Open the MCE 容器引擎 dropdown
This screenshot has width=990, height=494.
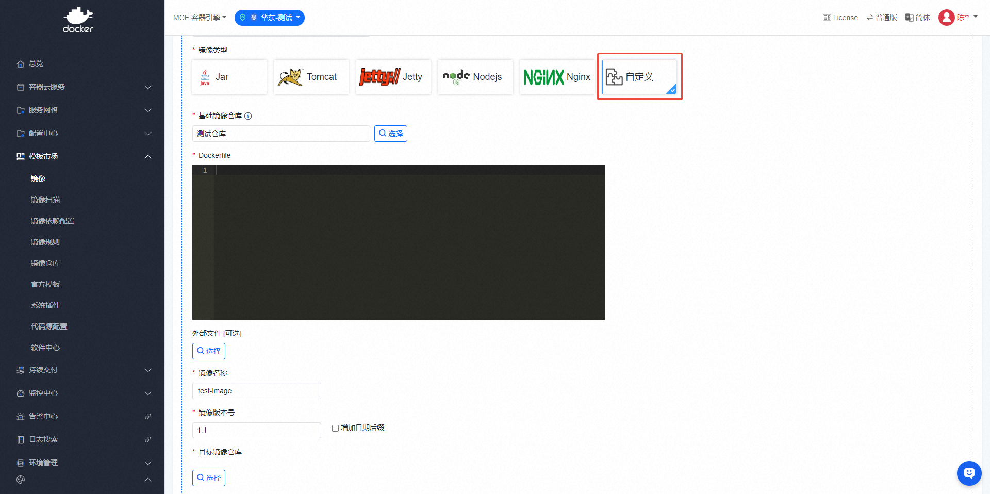click(200, 18)
